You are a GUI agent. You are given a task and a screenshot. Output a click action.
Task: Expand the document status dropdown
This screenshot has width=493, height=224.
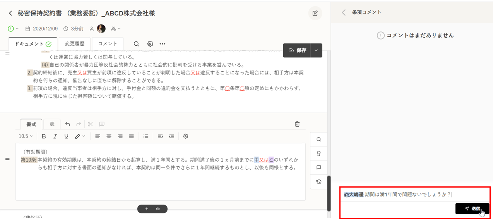14,29
